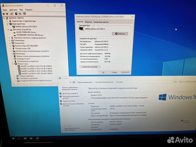Select Мыши и иные указывающие устройства row

click(x=33, y=56)
